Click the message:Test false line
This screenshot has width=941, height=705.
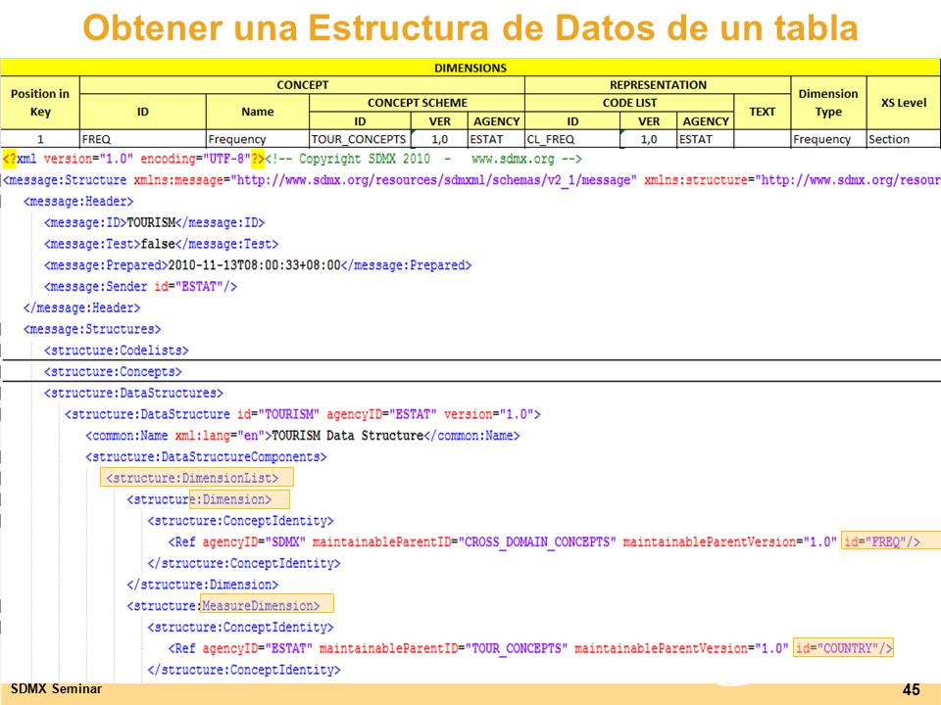pos(161,244)
